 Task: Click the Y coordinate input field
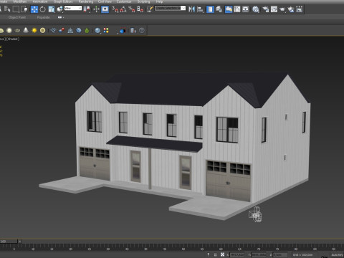(x=259, y=254)
